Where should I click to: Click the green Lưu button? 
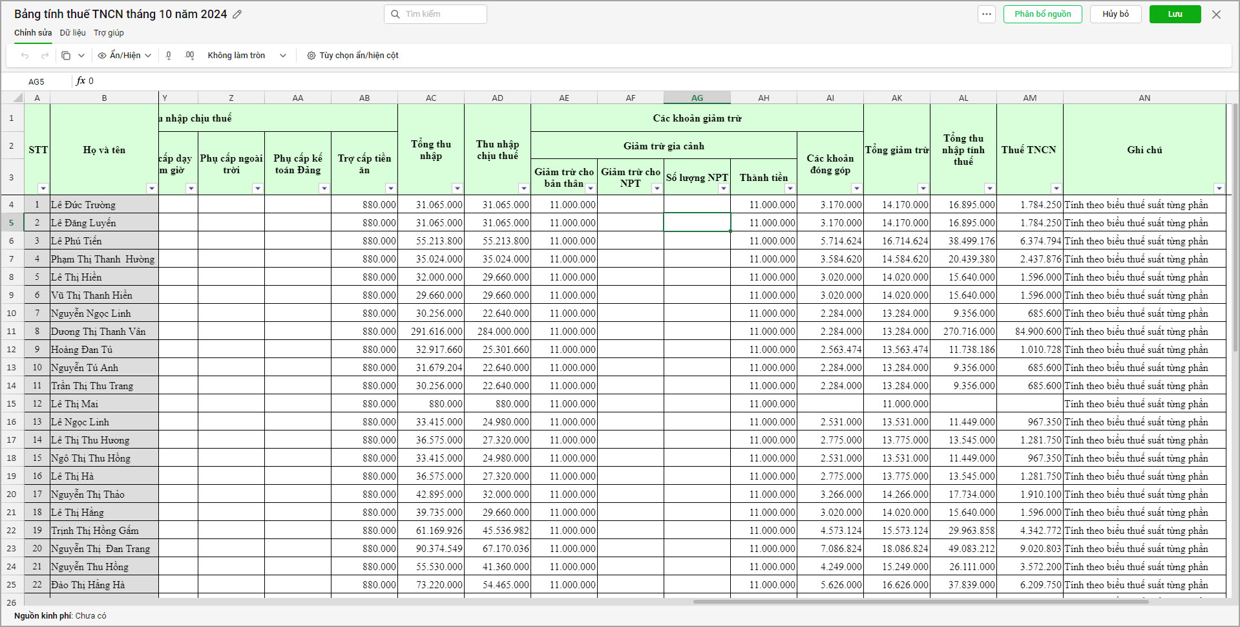(x=1175, y=14)
